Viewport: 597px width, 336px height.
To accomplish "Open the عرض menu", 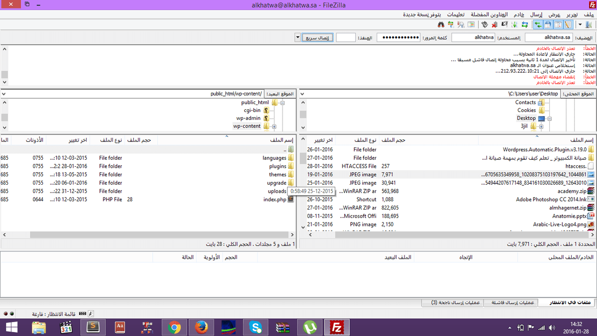I will click(x=555, y=14).
